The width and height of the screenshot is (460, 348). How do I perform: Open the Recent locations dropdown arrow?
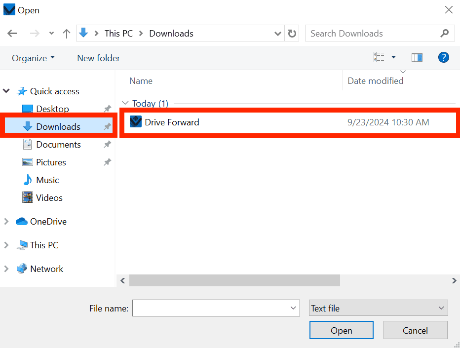coord(51,34)
